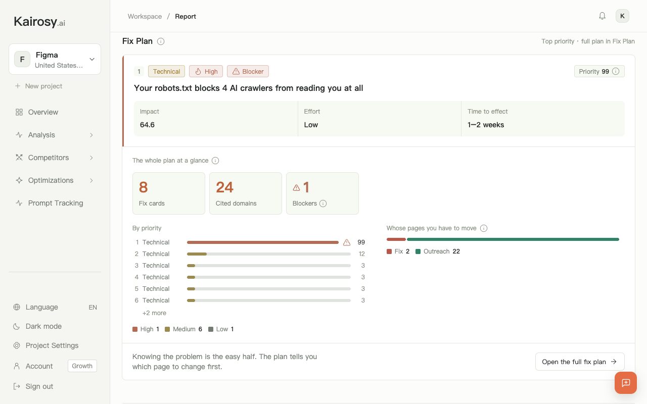
Task: Click the Growth plan badge
Action: tap(82, 366)
